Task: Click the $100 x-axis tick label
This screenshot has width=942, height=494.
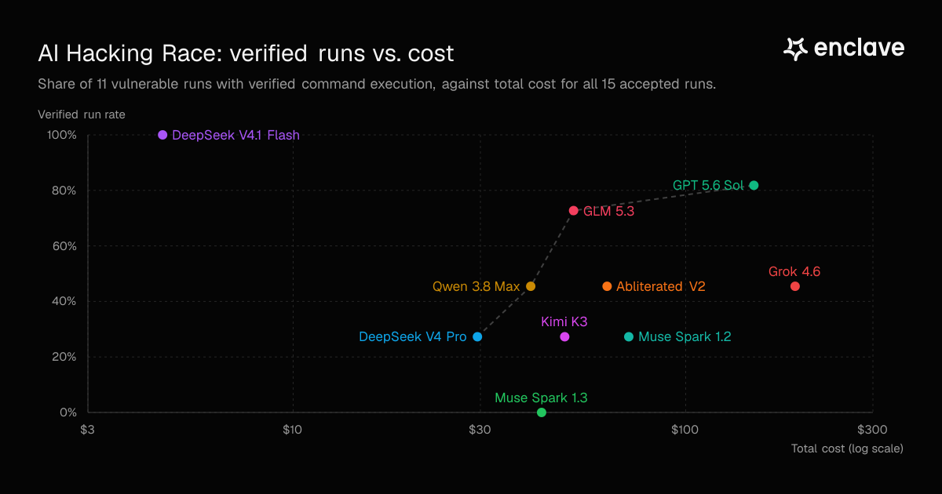Action: [685, 430]
